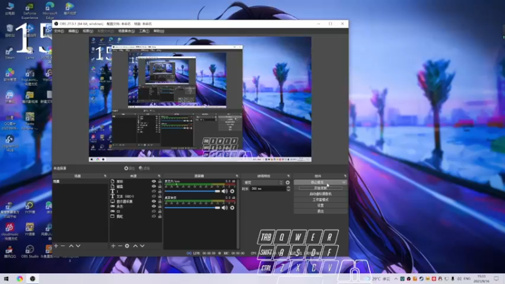Mute the 麦克风/Aux speaker icon
The width and height of the screenshot is (505, 284).
(x=225, y=191)
